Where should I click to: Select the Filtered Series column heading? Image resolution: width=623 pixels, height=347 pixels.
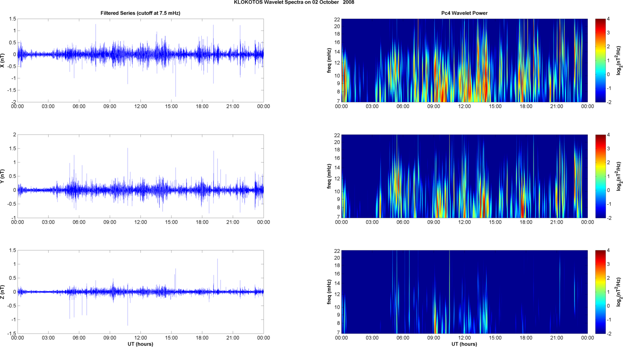[140, 13]
